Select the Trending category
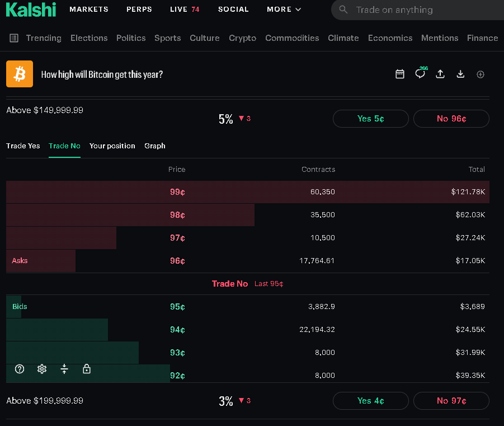The width and height of the screenshot is (504, 426). tap(44, 38)
